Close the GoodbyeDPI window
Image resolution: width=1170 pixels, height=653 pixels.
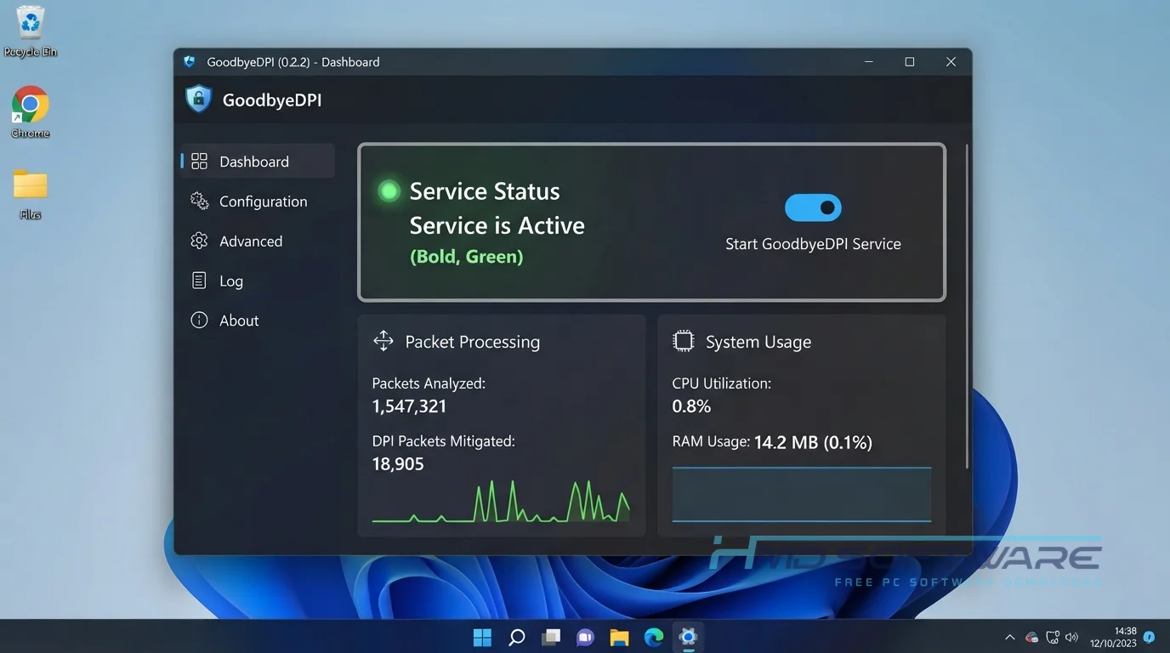click(951, 62)
